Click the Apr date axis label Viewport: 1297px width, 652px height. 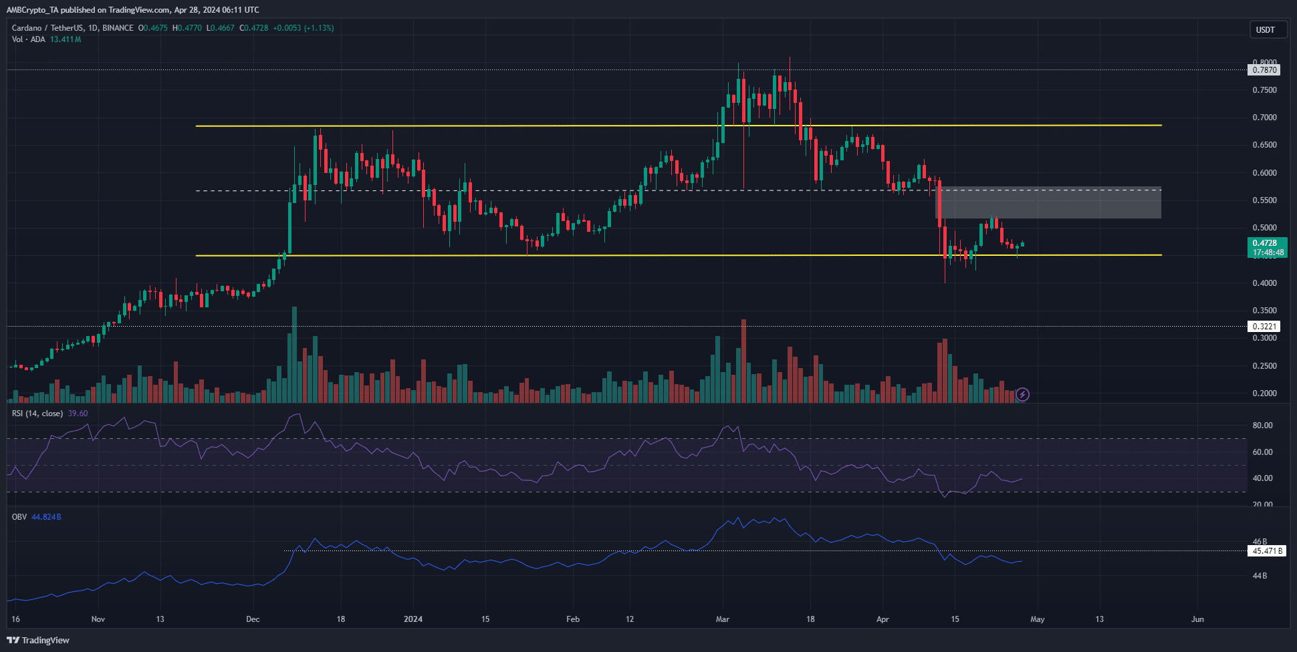[882, 619]
